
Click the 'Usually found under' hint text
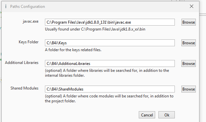click(95, 29)
